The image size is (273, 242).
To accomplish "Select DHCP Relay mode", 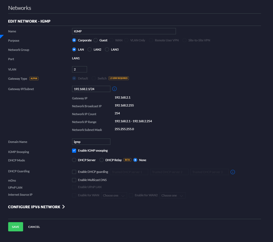I will (101, 160).
